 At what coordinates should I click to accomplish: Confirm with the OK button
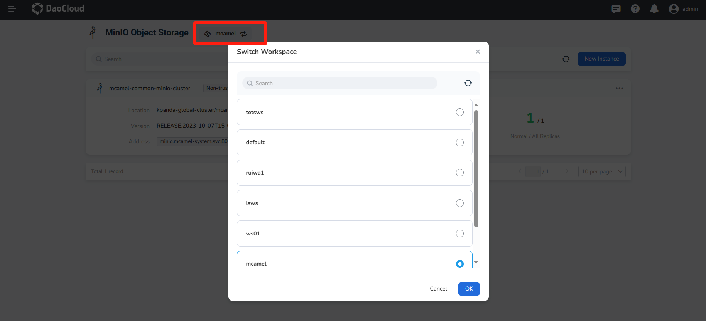tap(469, 289)
